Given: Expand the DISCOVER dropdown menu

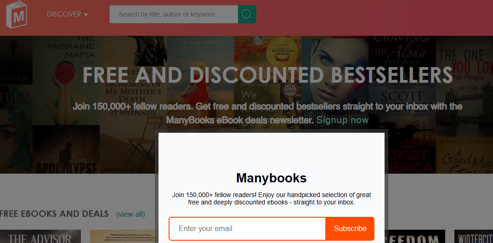Looking at the screenshot, I should pyautogui.click(x=64, y=14).
